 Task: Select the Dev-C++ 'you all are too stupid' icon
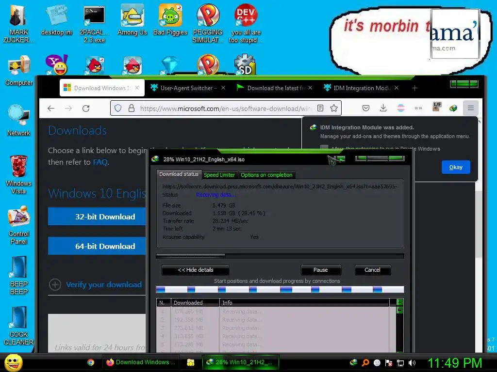click(x=246, y=24)
